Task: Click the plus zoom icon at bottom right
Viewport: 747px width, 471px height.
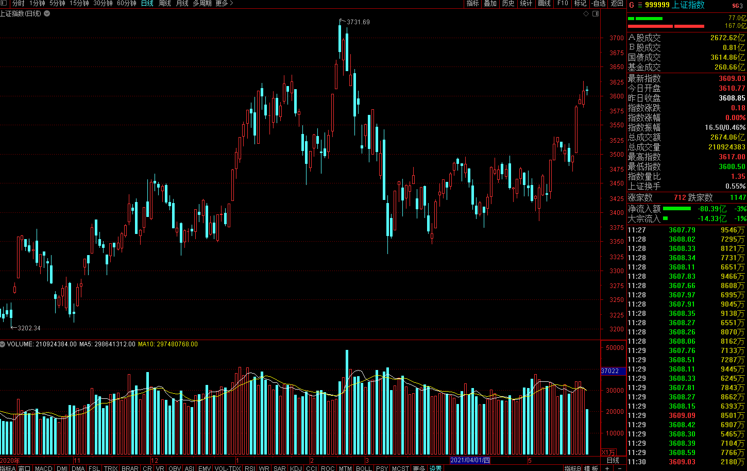Action: click(607, 468)
